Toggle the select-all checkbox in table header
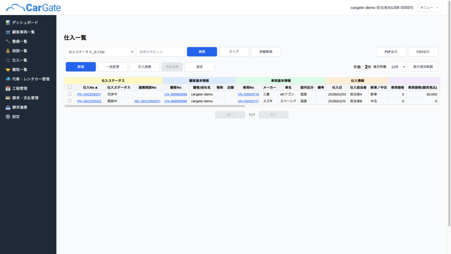The image size is (451, 254). point(70,87)
